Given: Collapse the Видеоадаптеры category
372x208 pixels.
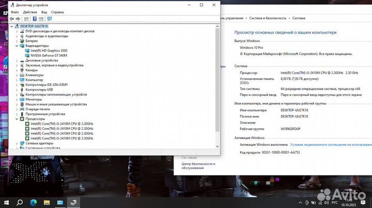Looking at the screenshot, I should click(17, 46).
